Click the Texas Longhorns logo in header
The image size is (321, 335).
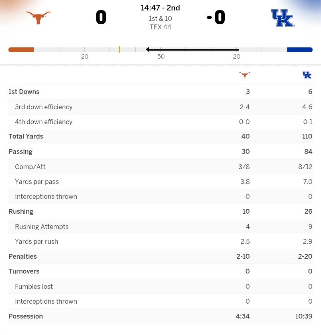(x=38, y=17)
